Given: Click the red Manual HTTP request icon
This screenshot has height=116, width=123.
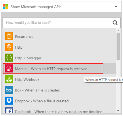Looking at the screenshot, I should (9, 68).
